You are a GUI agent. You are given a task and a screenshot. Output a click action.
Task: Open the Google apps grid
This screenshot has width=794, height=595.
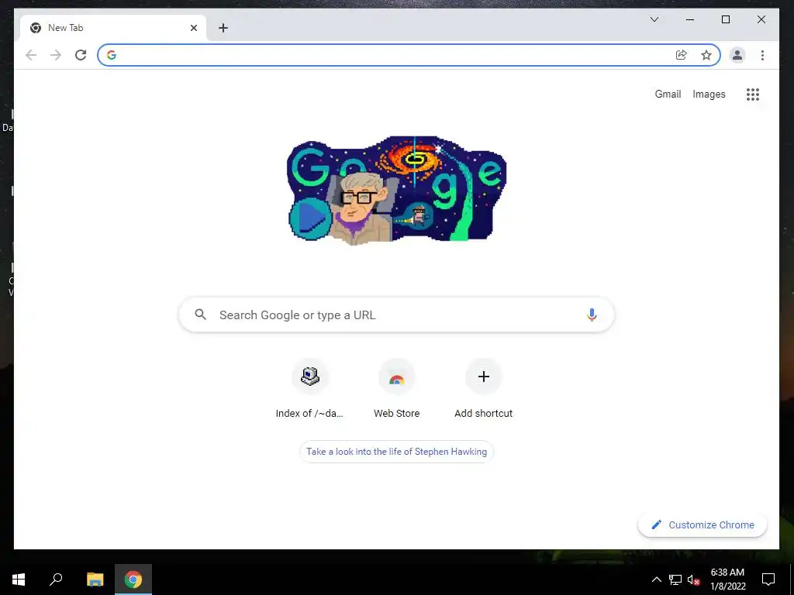(752, 94)
